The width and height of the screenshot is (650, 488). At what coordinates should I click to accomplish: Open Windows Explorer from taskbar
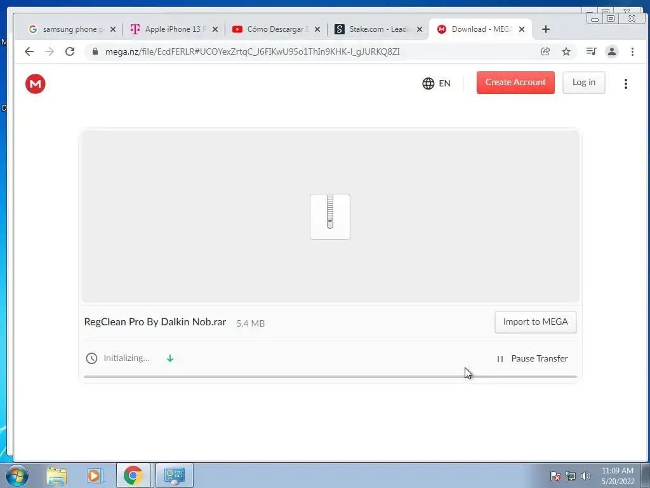56,475
